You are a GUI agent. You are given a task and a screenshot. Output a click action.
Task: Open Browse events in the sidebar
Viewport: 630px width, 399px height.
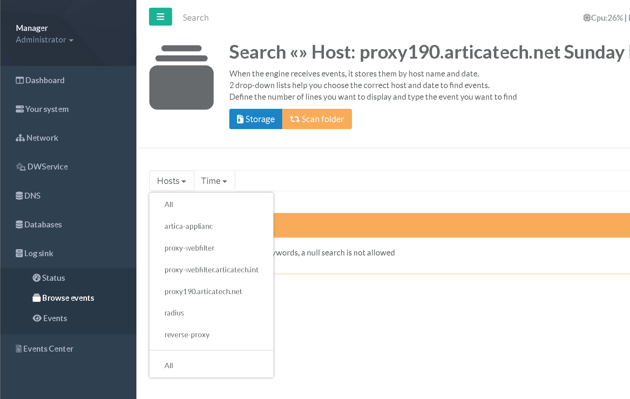coord(68,298)
